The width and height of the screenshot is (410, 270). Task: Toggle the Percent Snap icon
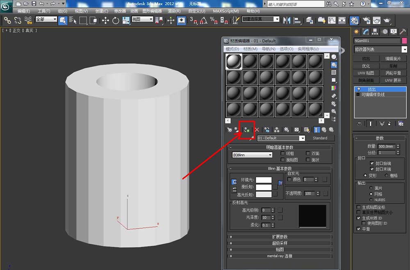coord(214,20)
